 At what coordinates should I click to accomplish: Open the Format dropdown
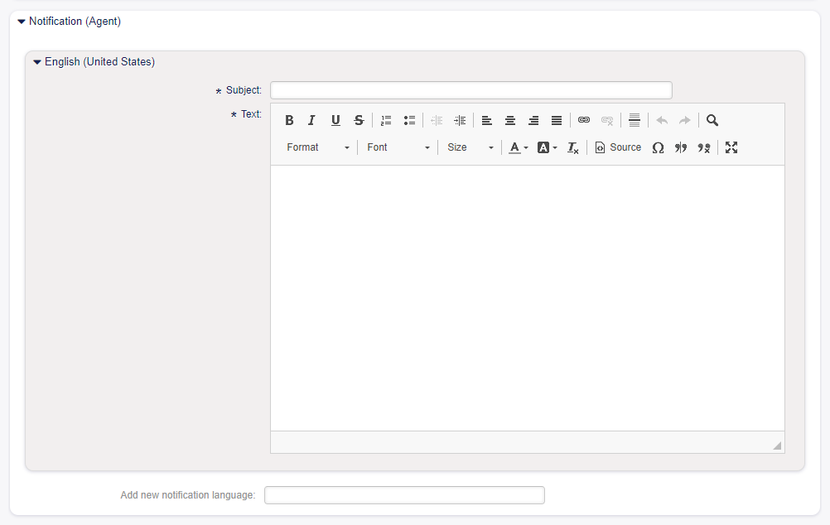[x=318, y=147]
